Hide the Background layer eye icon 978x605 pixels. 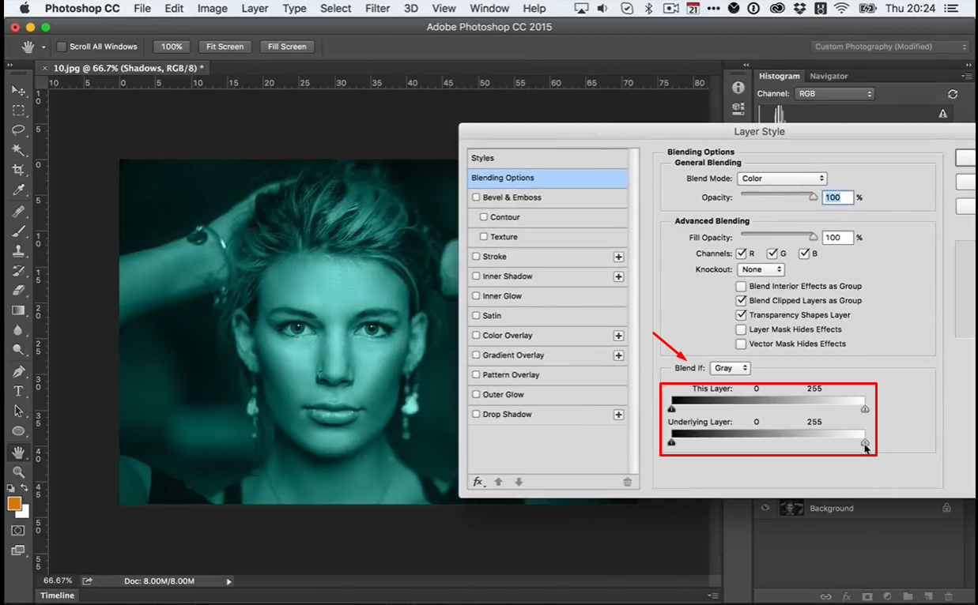coord(765,509)
